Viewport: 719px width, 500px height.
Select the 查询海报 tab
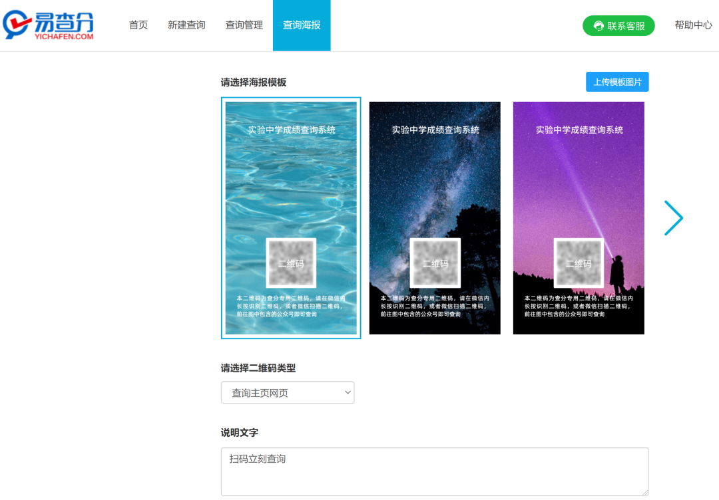point(302,25)
